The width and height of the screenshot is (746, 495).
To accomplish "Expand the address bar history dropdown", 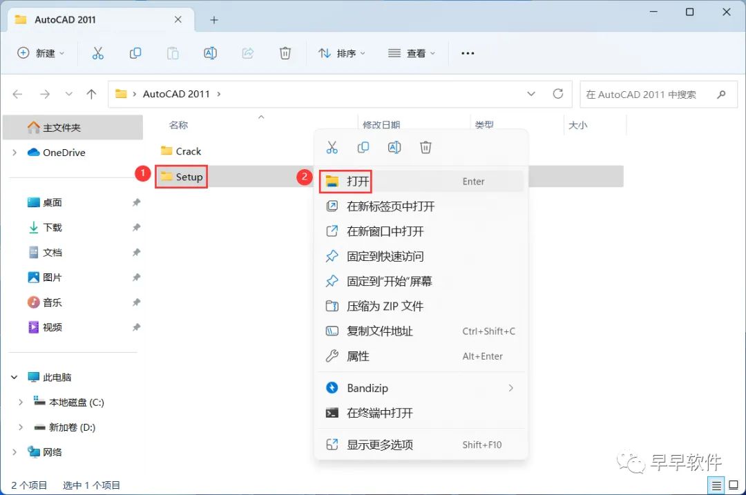I will pos(531,94).
